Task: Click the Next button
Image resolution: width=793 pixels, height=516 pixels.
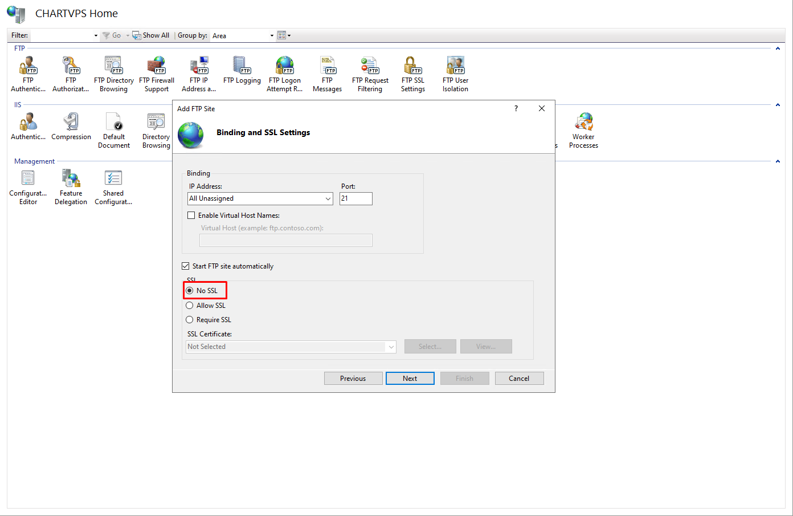Action: click(x=410, y=379)
